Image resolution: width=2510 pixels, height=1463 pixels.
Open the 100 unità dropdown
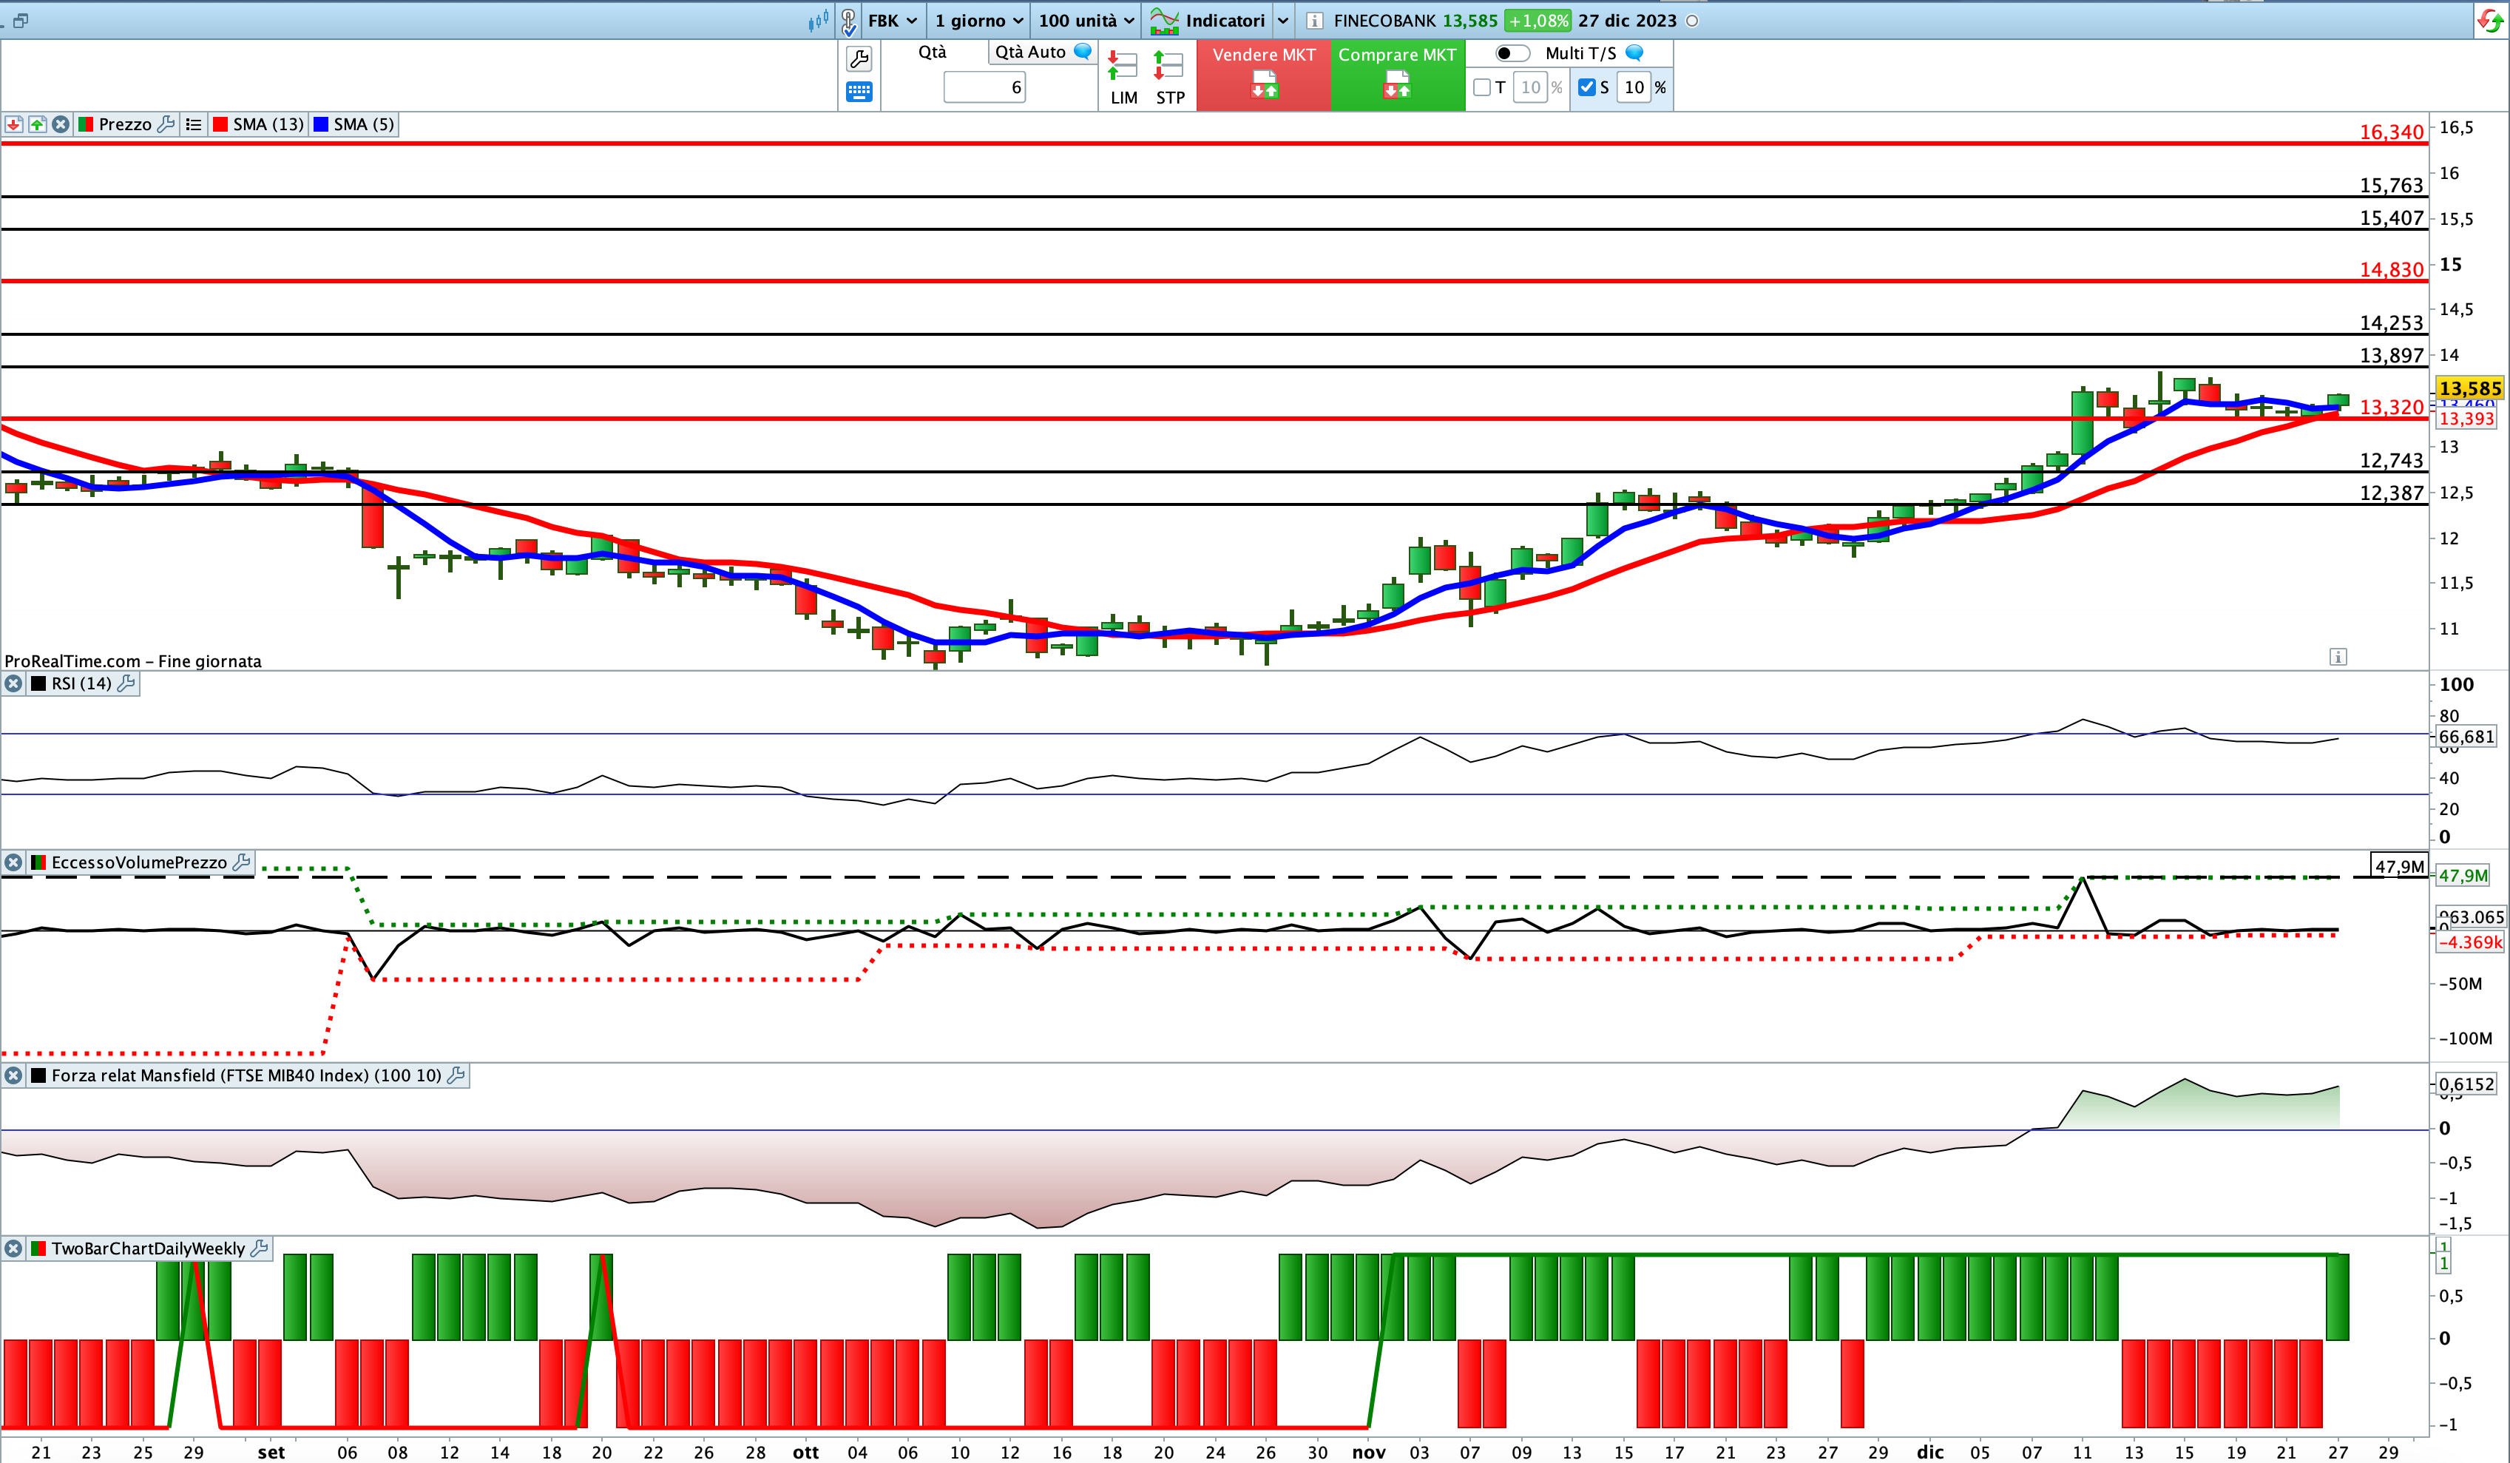point(1086,20)
